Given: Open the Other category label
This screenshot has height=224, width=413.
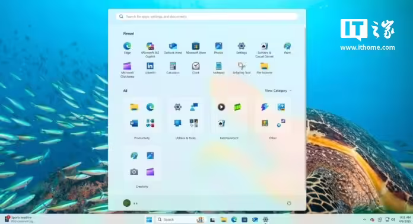Looking at the screenshot, I should click(x=273, y=138).
